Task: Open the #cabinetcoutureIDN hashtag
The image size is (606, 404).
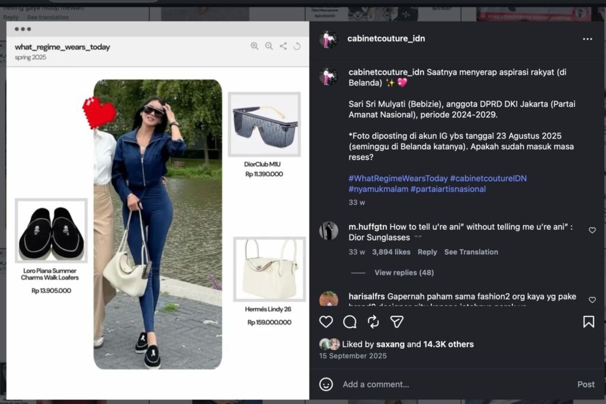Action: [488, 178]
